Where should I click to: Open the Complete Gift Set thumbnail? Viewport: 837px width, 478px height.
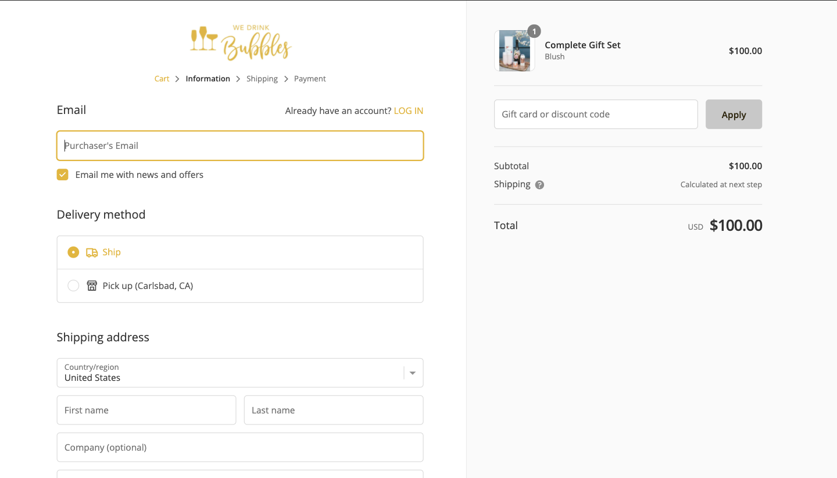tap(514, 51)
